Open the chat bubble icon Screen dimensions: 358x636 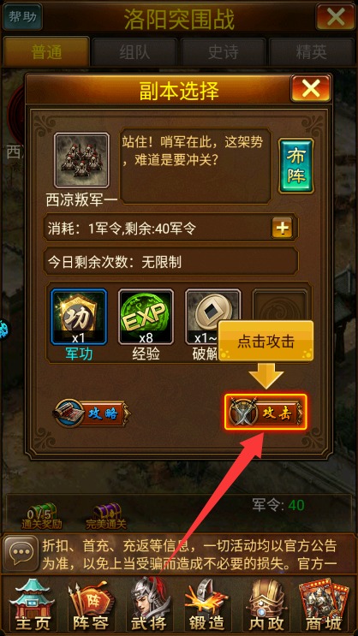(21, 553)
